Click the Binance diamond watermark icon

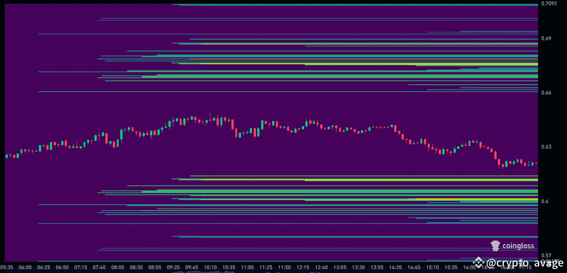pos(478,263)
